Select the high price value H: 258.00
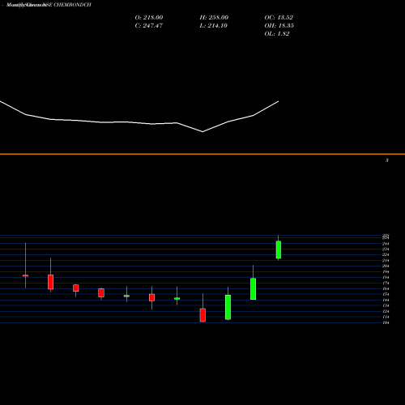Image resolution: width=405 pixels, height=405 pixels. tap(214, 17)
